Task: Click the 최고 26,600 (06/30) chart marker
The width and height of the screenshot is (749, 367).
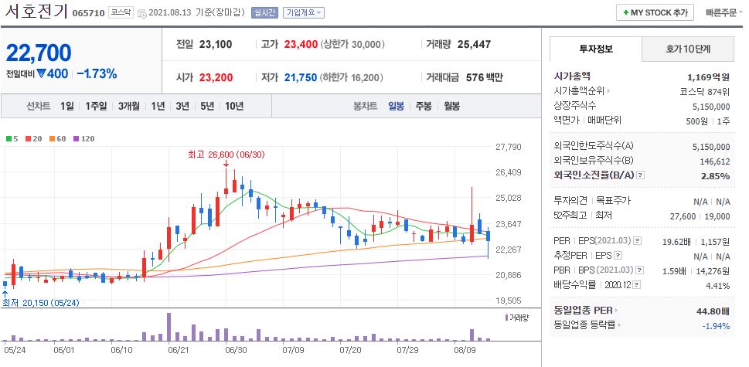Action: (226, 155)
